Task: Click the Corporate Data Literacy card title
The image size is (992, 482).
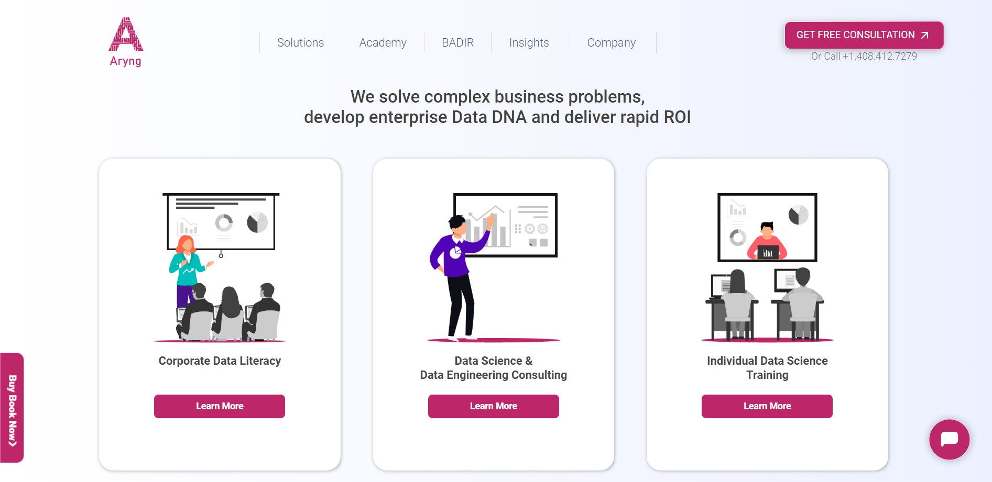Action: click(x=220, y=361)
